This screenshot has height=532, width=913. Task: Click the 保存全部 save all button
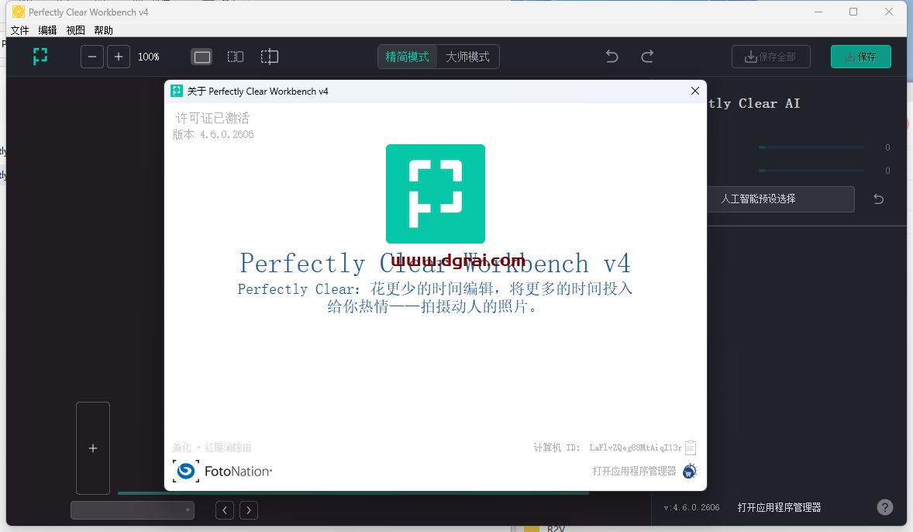tap(771, 57)
